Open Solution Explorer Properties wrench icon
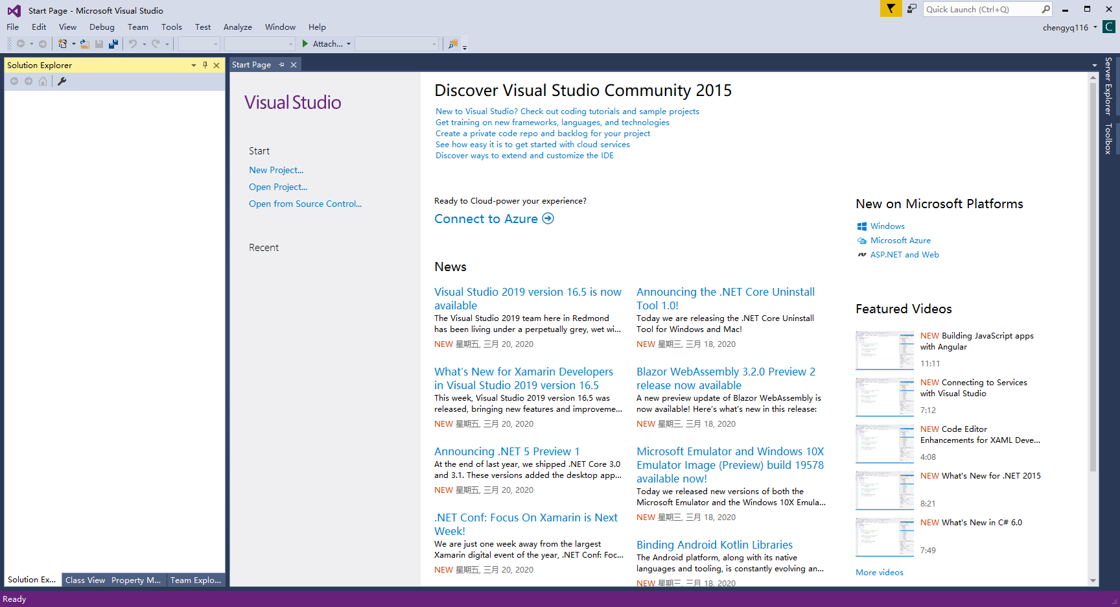This screenshot has height=607, width=1120. pyautogui.click(x=62, y=81)
